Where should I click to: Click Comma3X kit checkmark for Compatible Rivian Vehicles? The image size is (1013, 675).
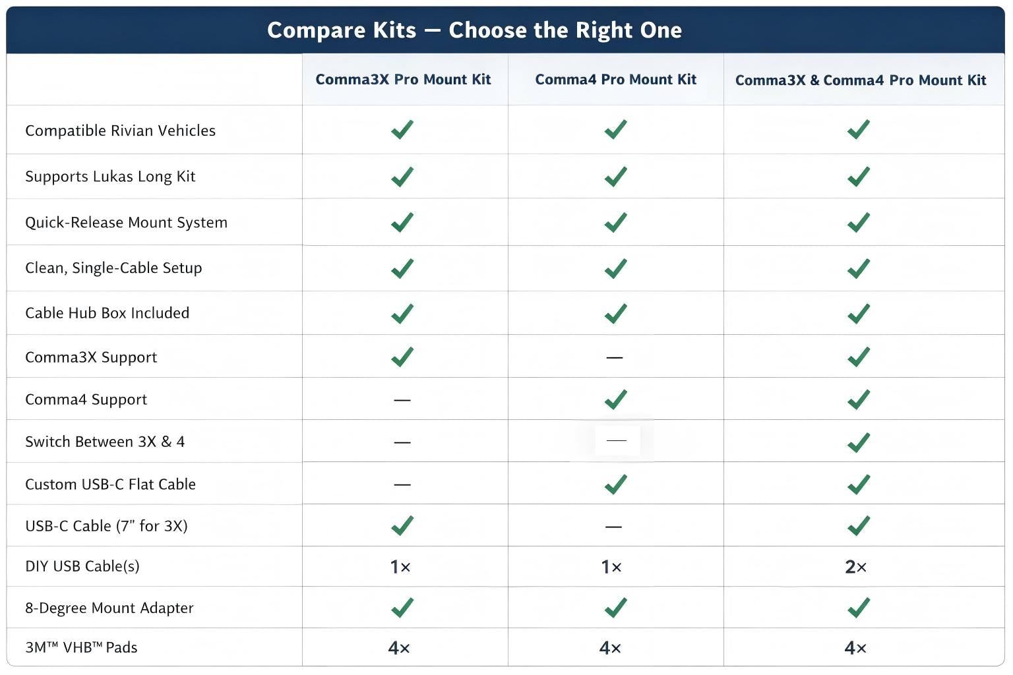point(402,129)
